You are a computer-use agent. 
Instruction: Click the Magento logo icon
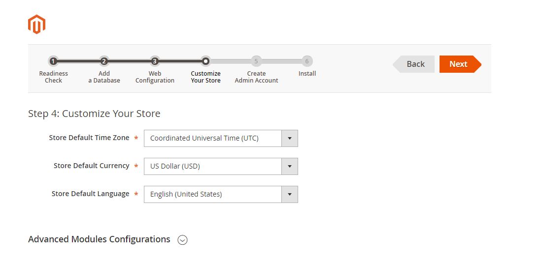[36, 24]
